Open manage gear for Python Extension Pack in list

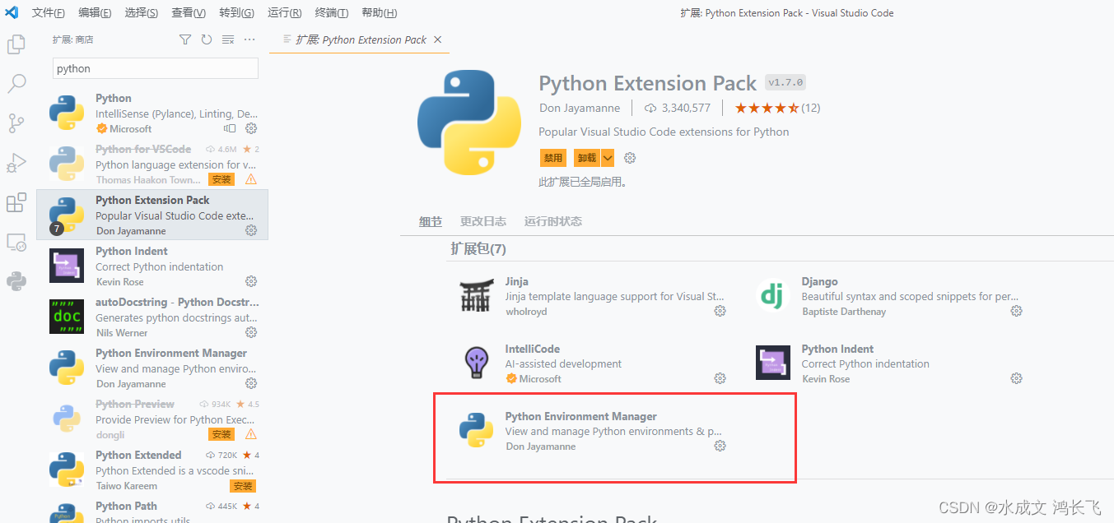click(x=252, y=230)
